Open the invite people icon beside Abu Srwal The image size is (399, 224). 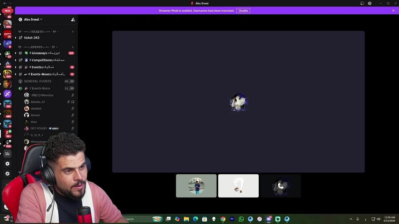(73, 20)
